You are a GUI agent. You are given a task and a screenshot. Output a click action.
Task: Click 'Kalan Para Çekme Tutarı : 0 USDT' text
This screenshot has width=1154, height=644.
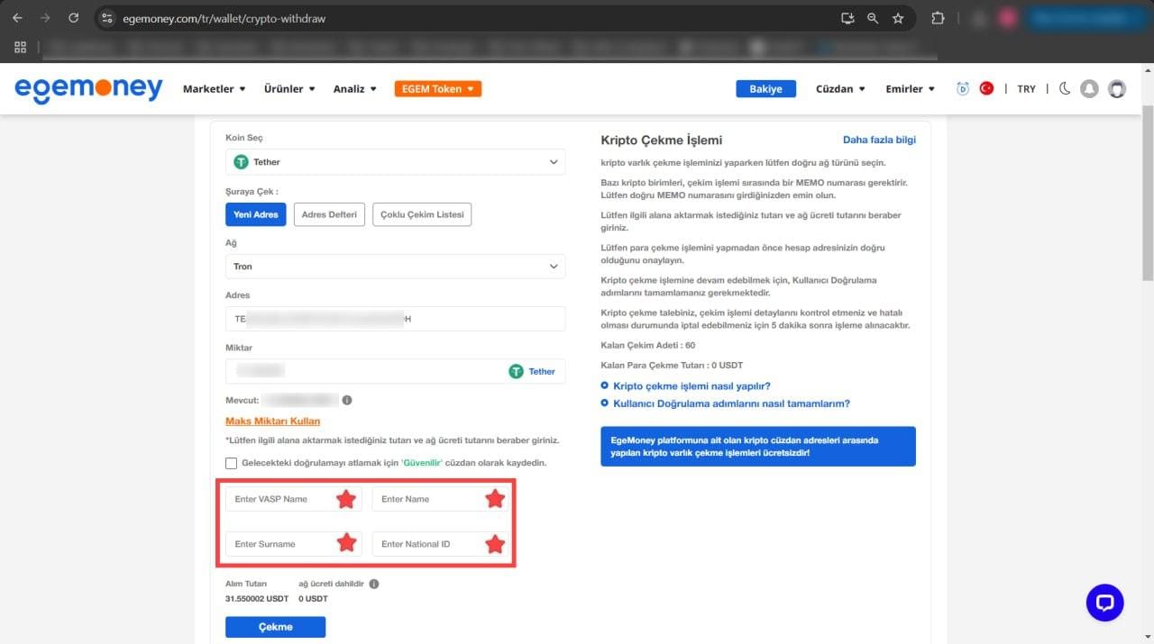[x=671, y=365]
